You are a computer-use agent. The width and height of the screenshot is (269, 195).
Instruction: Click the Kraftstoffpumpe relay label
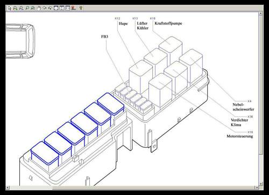(168, 23)
